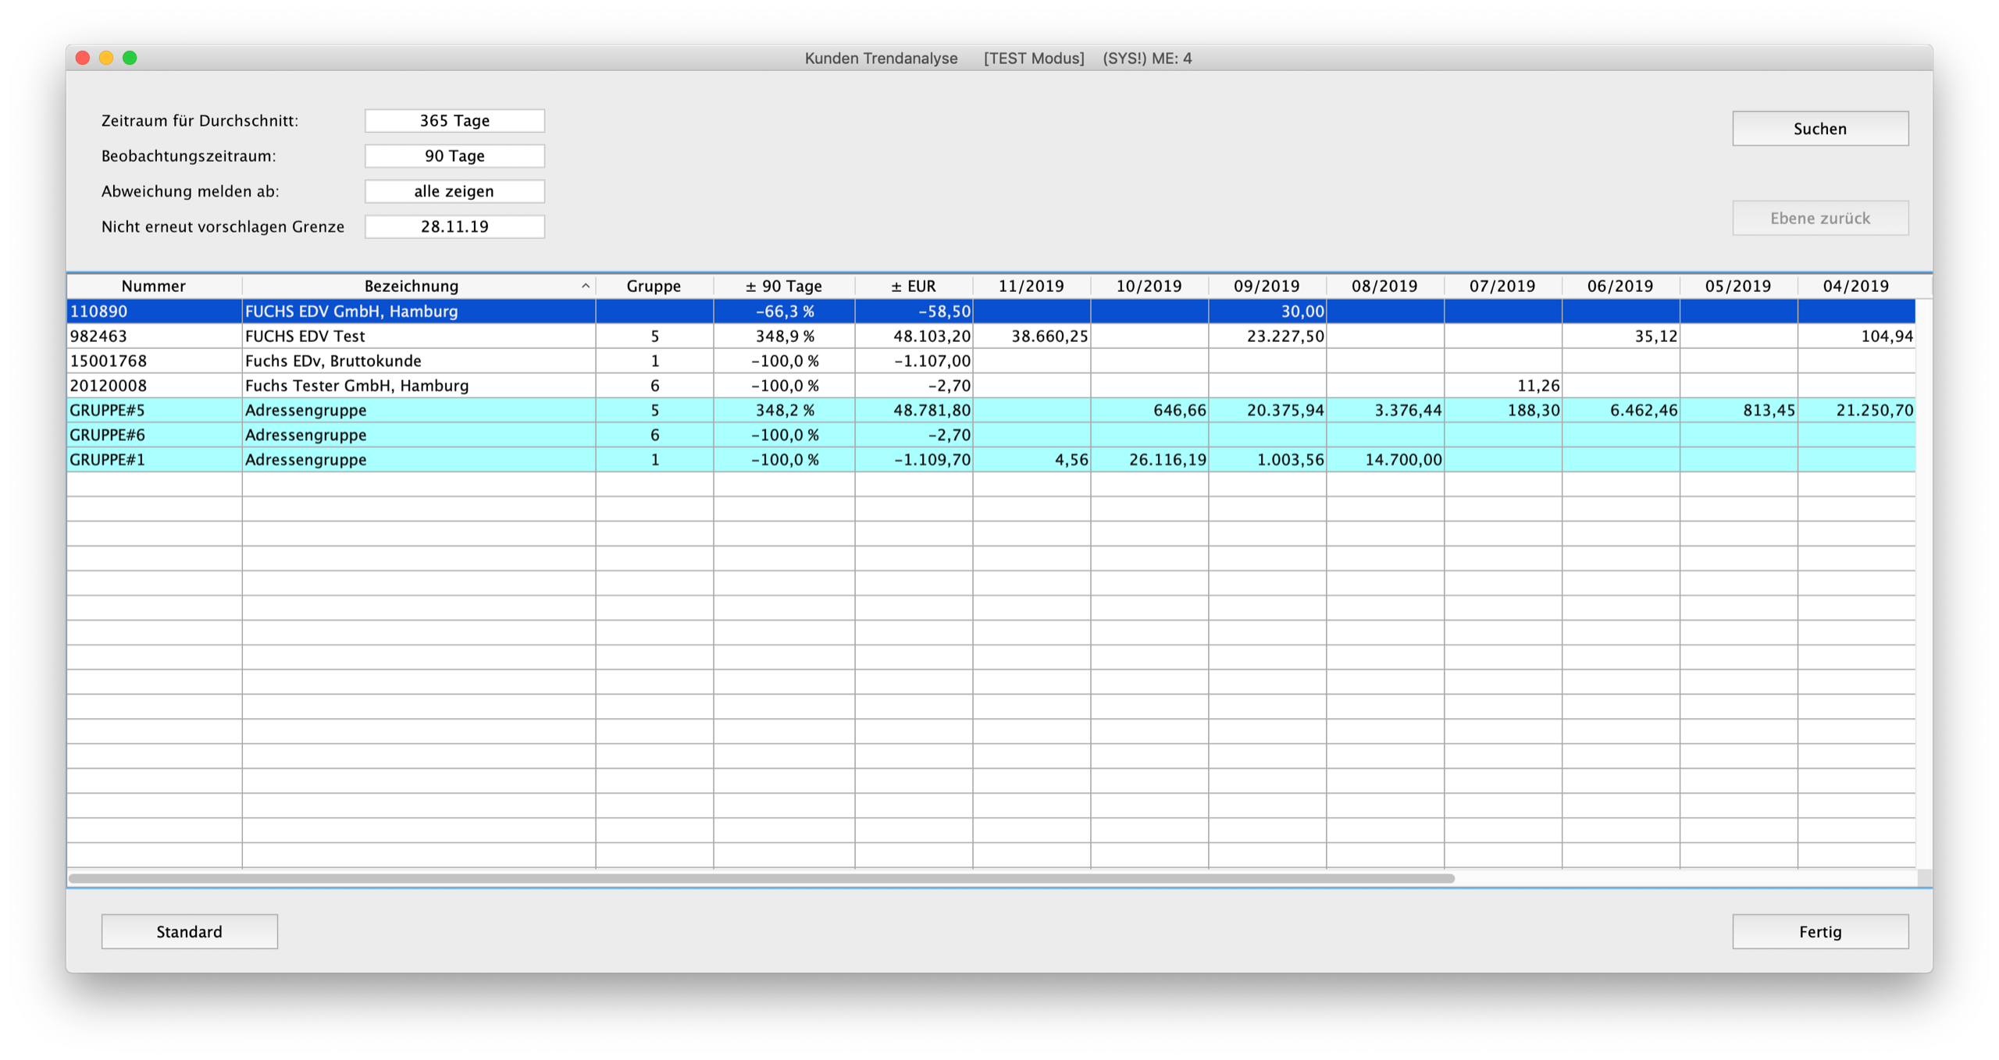Open the Zeitraum für Durchschnitt field
The image size is (1999, 1060).
(454, 121)
